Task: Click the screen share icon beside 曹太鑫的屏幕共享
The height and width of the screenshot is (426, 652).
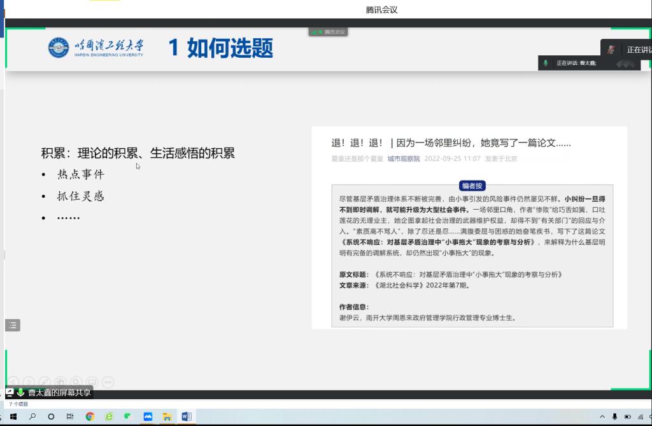Action: (10, 393)
